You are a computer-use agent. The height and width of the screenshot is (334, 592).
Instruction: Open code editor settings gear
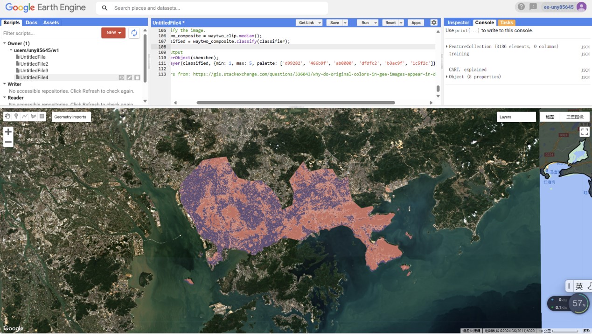(x=434, y=22)
